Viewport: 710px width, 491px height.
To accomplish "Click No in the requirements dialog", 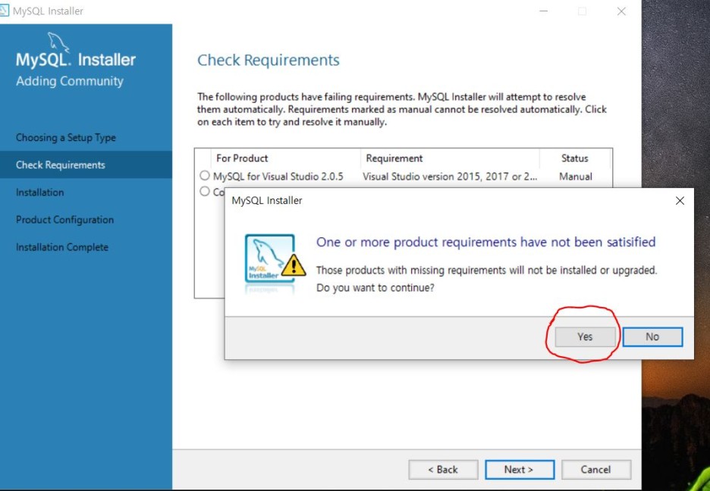I will (652, 337).
